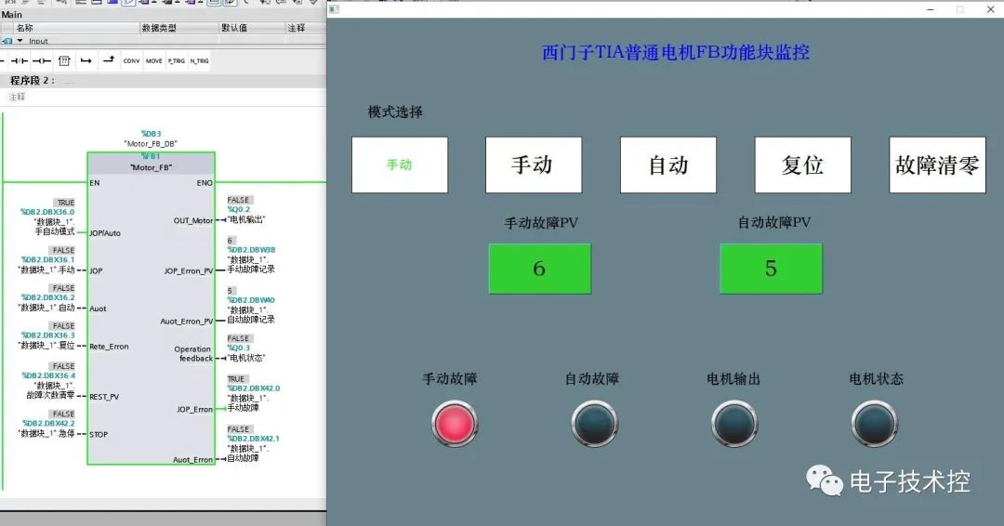Image resolution: width=1004 pixels, height=526 pixels.
Task: Click the 自动故障 indicator lamp
Action: [595, 424]
